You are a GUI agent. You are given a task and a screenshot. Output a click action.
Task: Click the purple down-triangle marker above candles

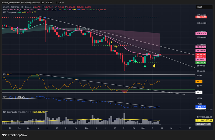click(18, 27)
